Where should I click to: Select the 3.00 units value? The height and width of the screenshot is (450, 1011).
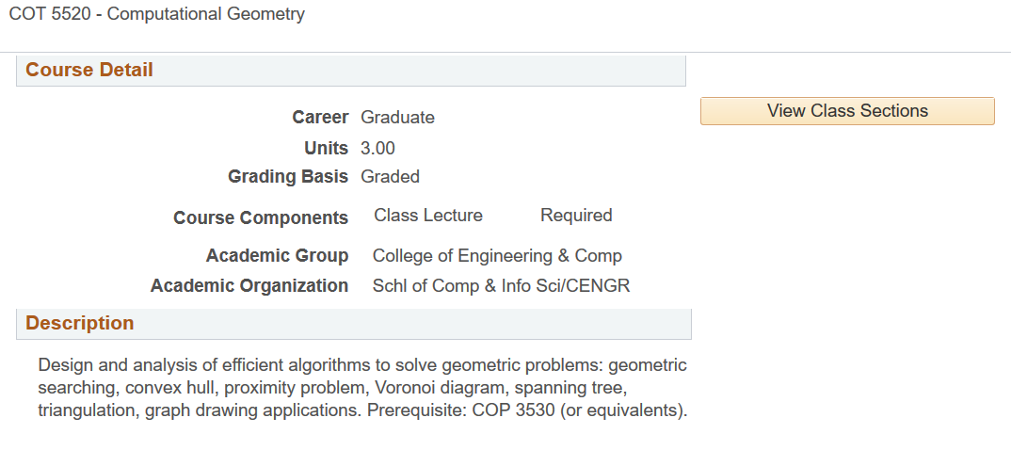tap(377, 148)
